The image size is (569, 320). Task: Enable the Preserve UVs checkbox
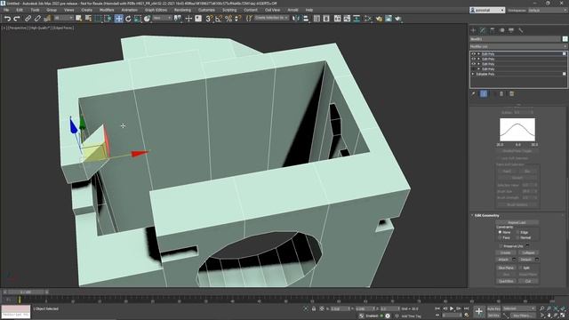(x=501, y=246)
